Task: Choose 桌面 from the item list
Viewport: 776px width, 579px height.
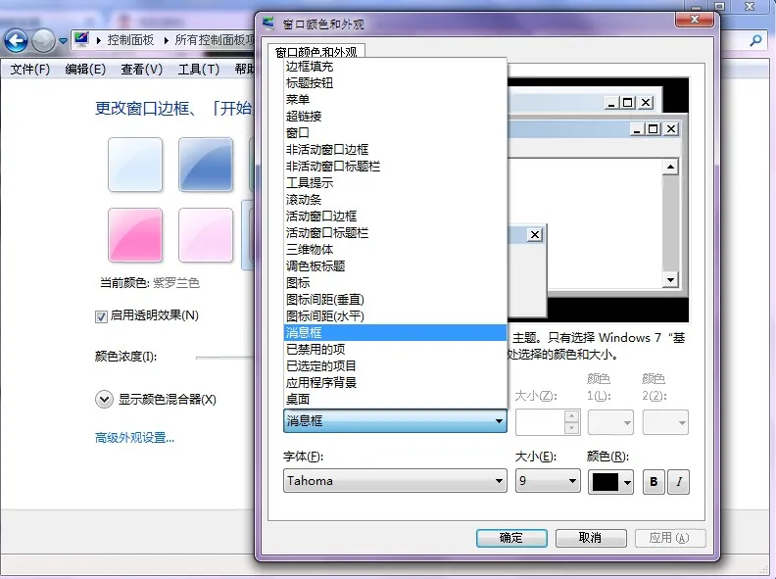Action: [298, 399]
